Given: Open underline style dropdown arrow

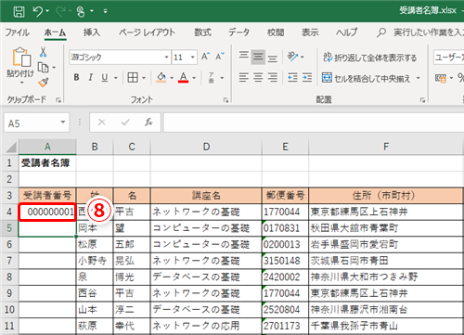Looking at the screenshot, I should click(116, 78).
